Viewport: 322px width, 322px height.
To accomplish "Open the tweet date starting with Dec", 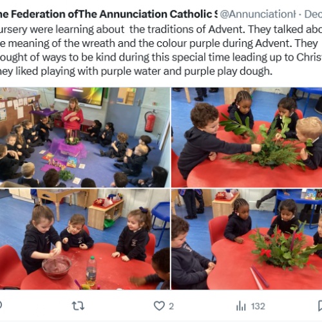I will [313, 14].
